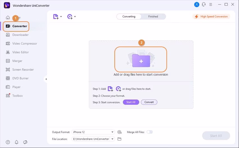Screen dimensions: 239x148
Task: Open output folder icon
Action: point(119,139)
